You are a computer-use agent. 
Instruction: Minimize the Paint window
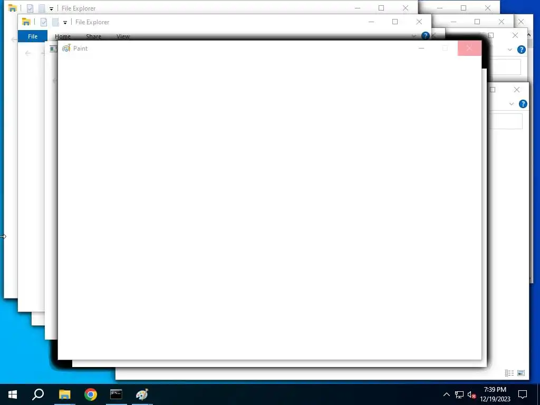(421, 48)
